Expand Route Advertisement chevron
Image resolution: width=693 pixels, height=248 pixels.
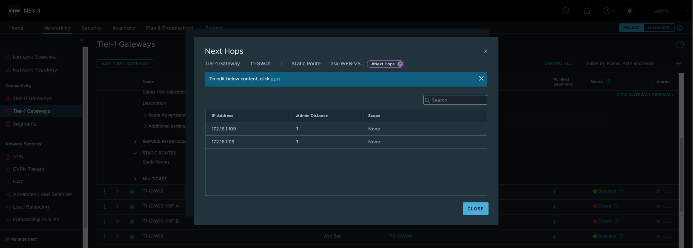(145, 115)
